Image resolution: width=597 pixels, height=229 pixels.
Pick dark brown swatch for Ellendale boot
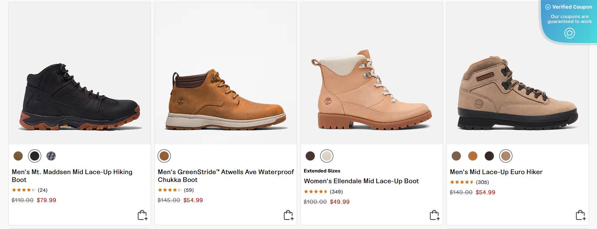pos(310,156)
